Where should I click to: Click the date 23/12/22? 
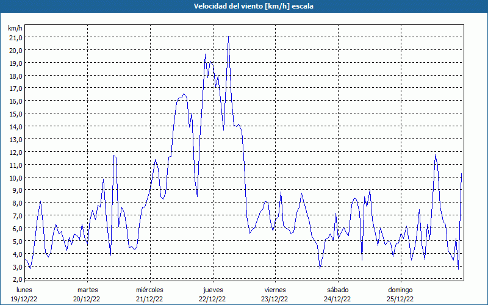pos(275,299)
